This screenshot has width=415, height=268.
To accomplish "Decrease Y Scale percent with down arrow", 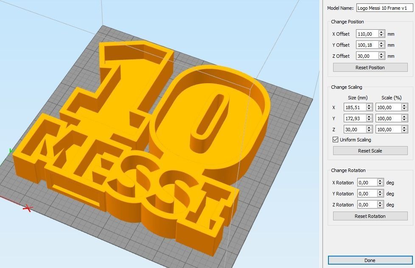I will [x=404, y=120].
